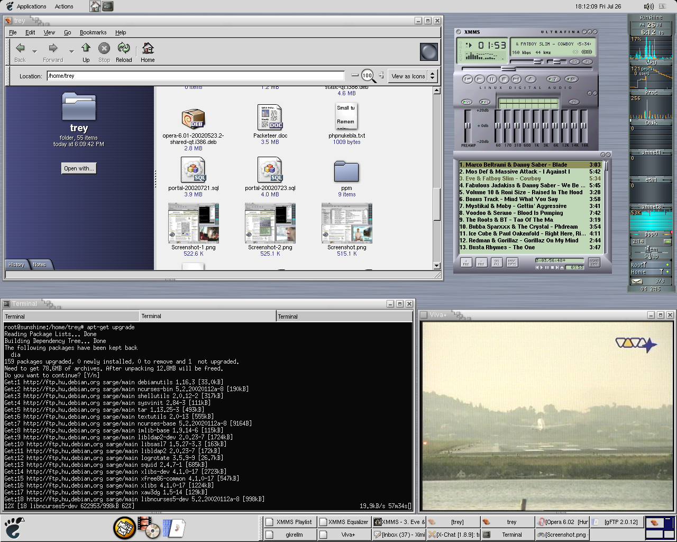Viewport: 677px width, 542px height.
Task: Click the Location field /home/trey
Action: point(196,76)
